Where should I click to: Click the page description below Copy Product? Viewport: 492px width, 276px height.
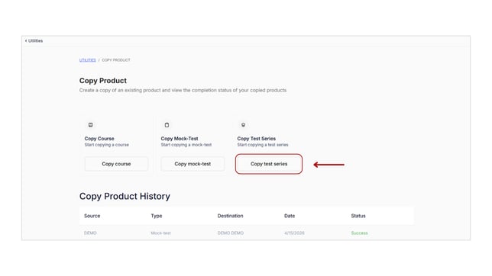tap(183, 90)
